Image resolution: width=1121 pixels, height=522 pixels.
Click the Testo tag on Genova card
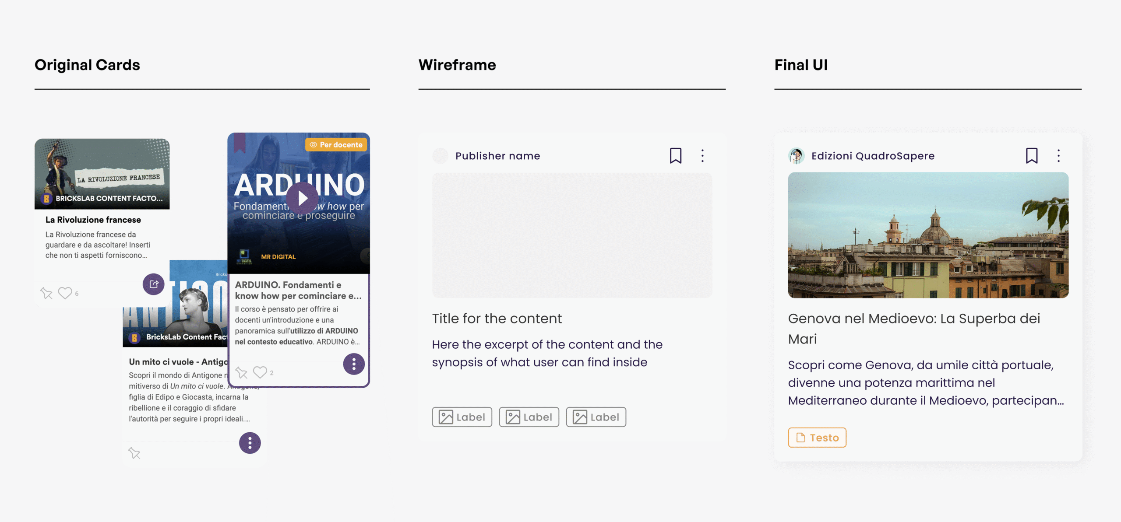click(817, 438)
